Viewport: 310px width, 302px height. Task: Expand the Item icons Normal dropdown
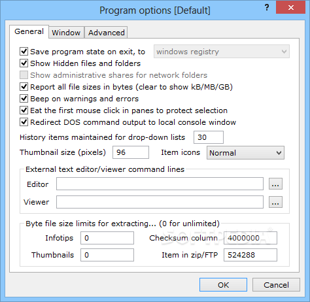[245, 153]
